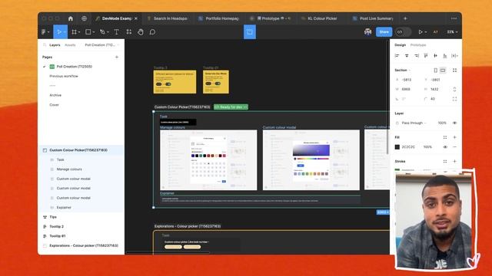Open Present options dropdown arrow

click(x=426, y=32)
